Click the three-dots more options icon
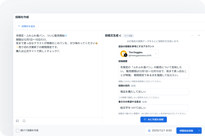The width and height of the screenshot is (205, 136). (x=192, y=36)
